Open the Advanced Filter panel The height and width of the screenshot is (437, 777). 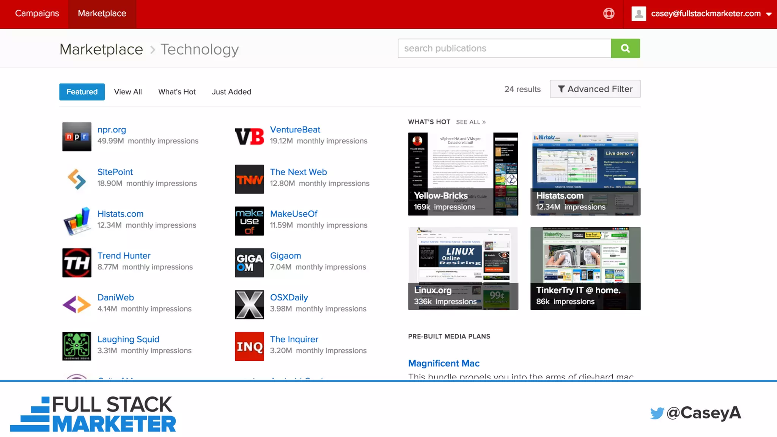coord(595,89)
